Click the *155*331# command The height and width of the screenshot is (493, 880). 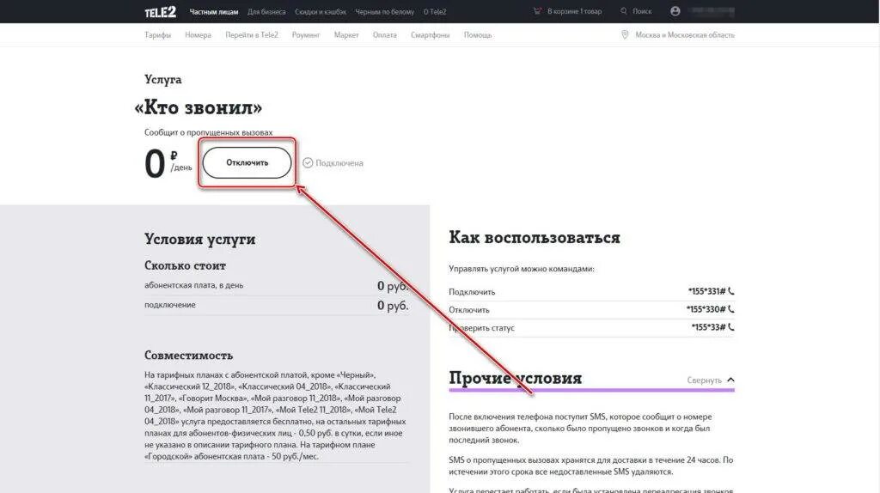706,291
